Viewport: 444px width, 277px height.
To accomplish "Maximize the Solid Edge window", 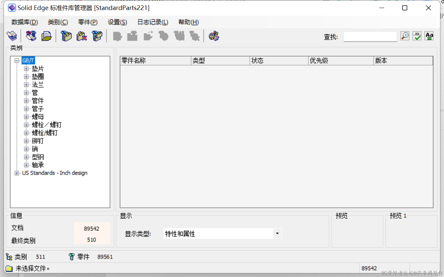I will (405, 8).
